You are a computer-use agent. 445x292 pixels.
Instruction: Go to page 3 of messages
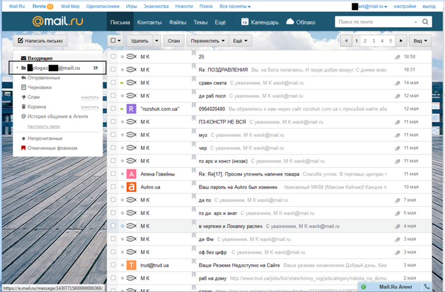pyautogui.click(x=373, y=41)
